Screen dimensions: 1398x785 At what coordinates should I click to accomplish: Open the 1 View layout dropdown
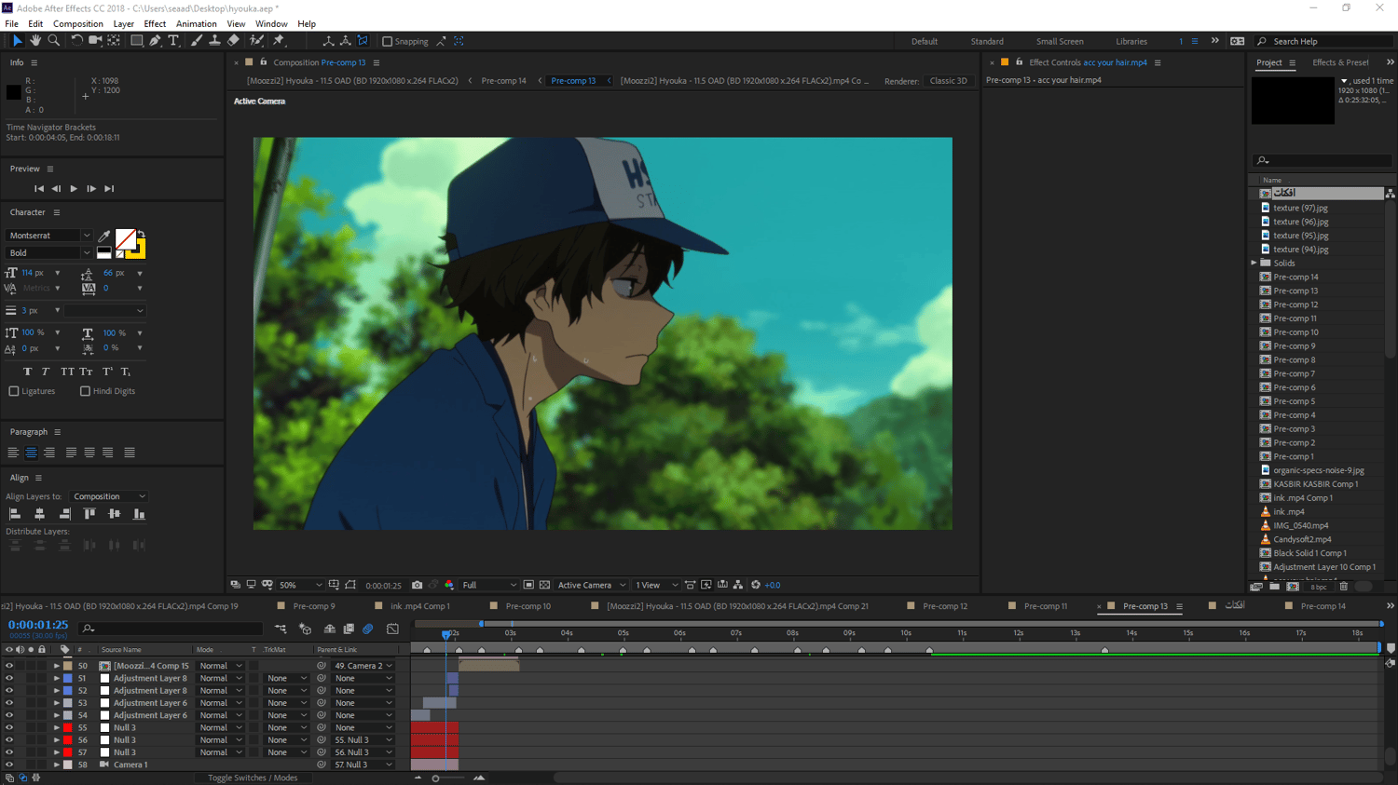(656, 585)
